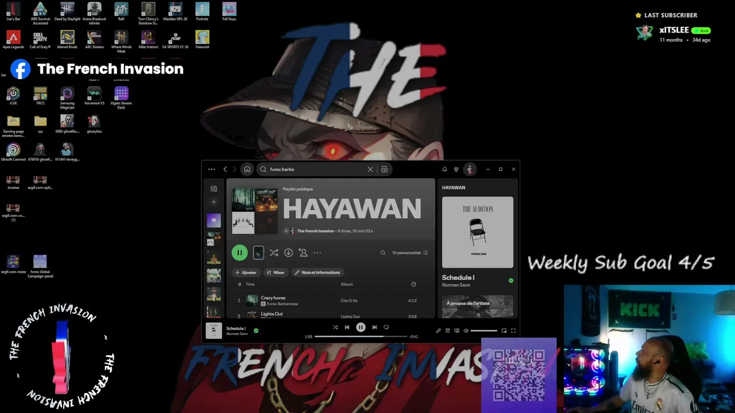Viewport: 735px width, 413px height.
Task: Open the Cha O Ha album link
Action: (x=349, y=301)
